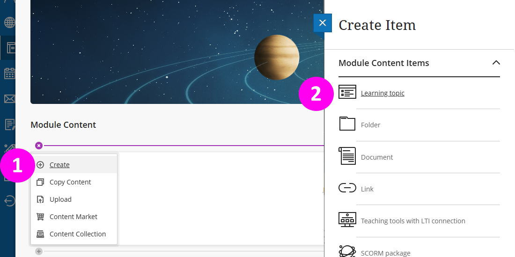Screen dimensions: 515x257
Task: Click the Content Market cart icon
Action: coord(40,217)
